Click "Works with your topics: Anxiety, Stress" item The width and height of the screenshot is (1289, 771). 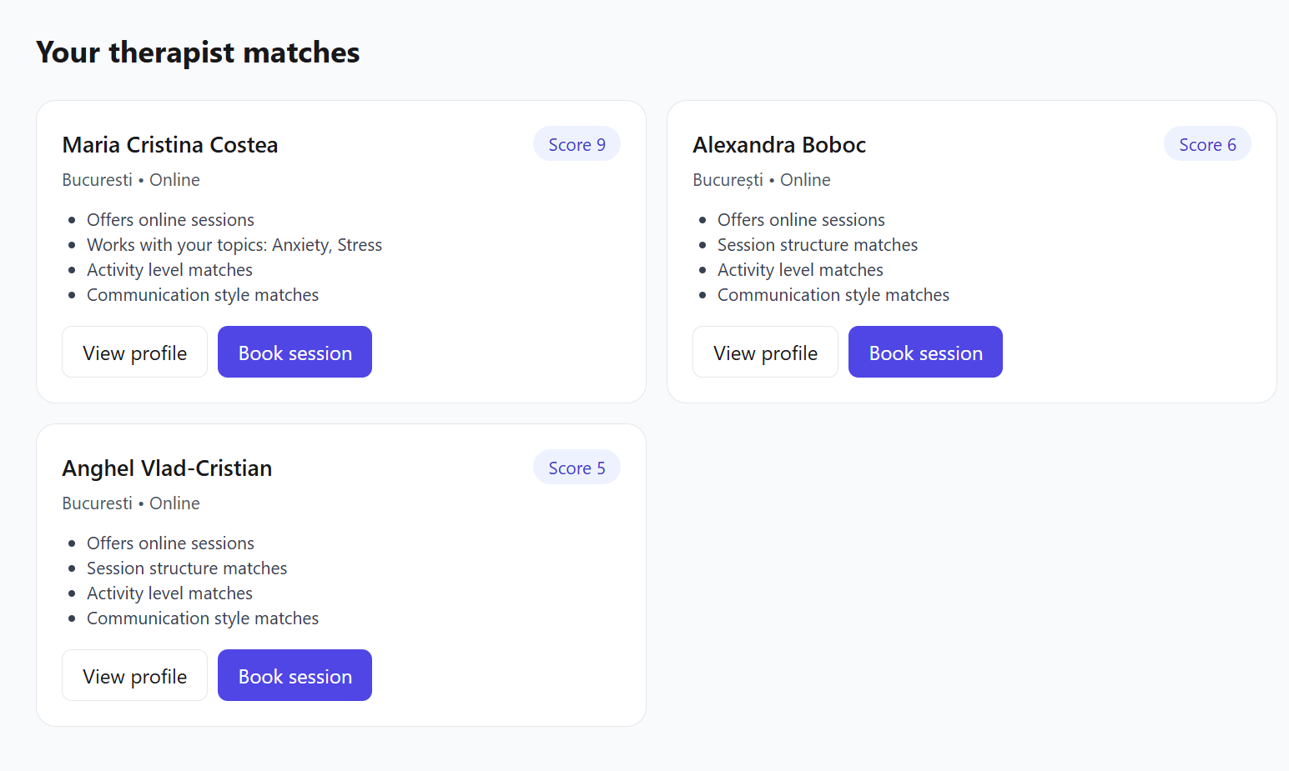pyautogui.click(x=234, y=245)
